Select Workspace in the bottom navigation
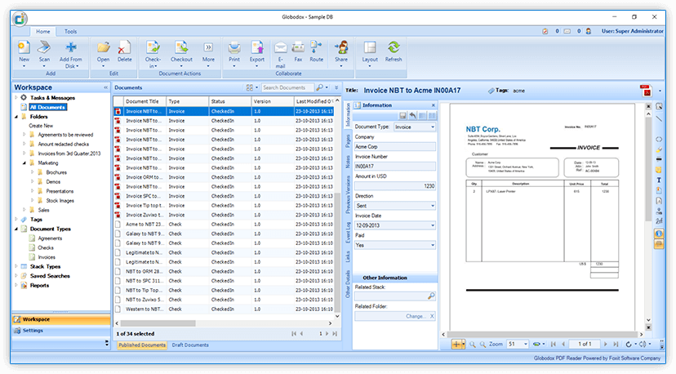676x374 pixels. tap(60, 319)
